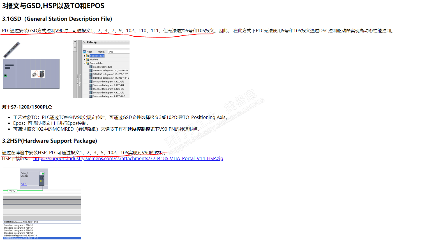Screen dimensions: 427x244
Task: Click the Submodules folder icon in Catalog
Action: [88, 63]
